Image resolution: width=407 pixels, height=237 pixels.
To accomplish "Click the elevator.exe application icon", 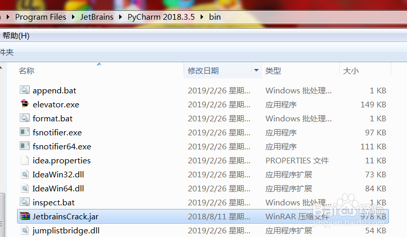I will click(x=25, y=104).
